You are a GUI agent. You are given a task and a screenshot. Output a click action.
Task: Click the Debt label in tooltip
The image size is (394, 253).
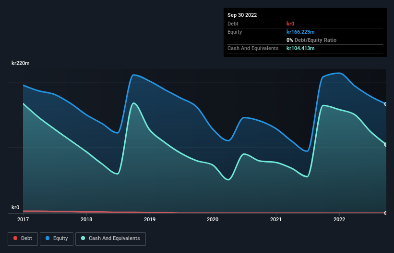pyautogui.click(x=233, y=24)
